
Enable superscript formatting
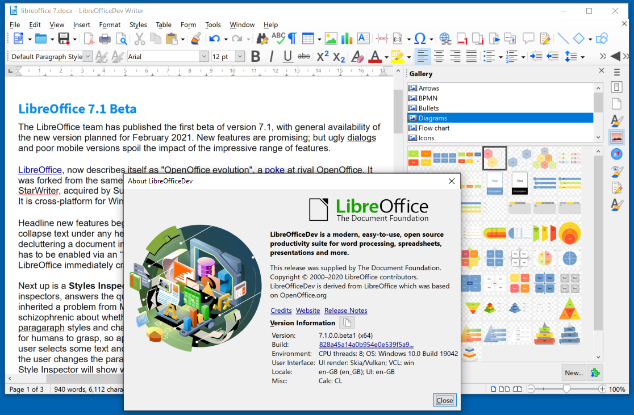pos(323,56)
